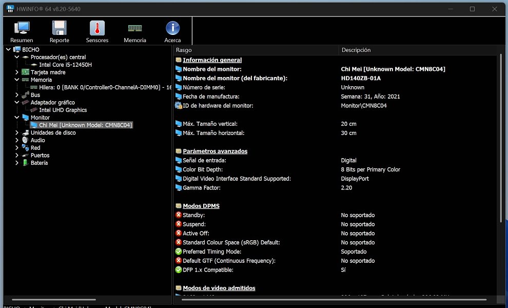Click the folder icon beside Modos DPMS
The image size is (508, 308).
click(x=179, y=206)
